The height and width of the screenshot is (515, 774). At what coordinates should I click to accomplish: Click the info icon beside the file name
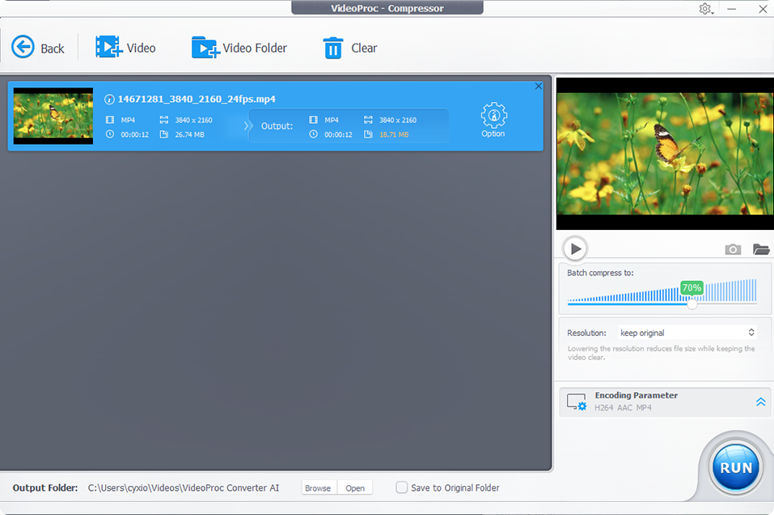coord(109,100)
